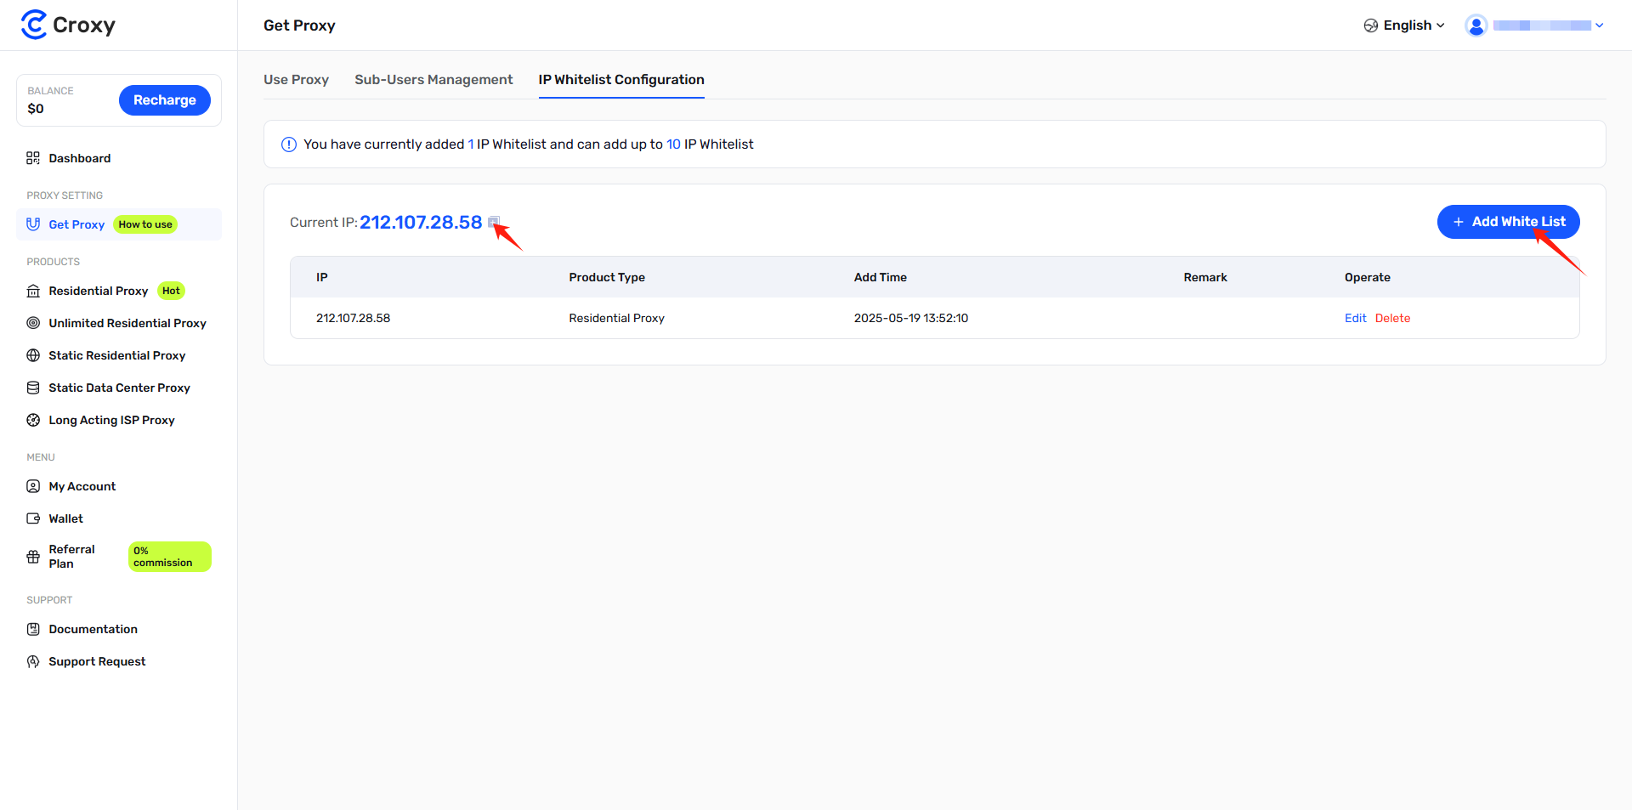The height and width of the screenshot is (810, 1632).
Task: Click the Static Residential Proxy globe icon
Action: pyautogui.click(x=33, y=355)
